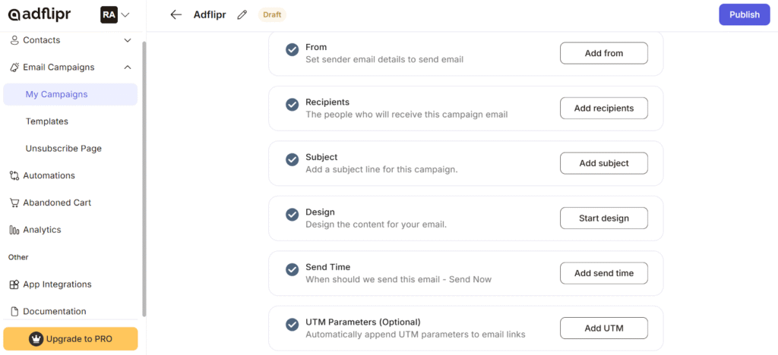The image size is (778, 355).
Task: Collapse the Email Campaigns section
Action: pyautogui.click(x=128, y=68)
